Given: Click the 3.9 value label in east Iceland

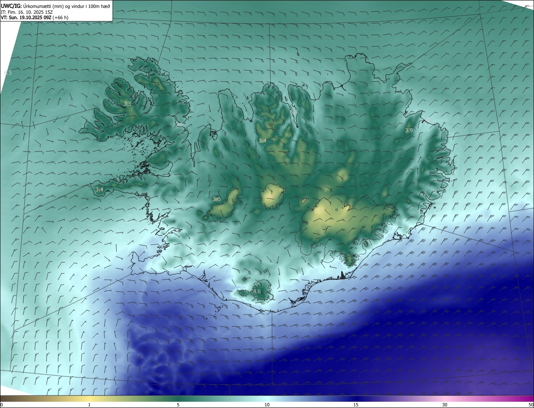Looking at the screenshot, I should 409,131.
